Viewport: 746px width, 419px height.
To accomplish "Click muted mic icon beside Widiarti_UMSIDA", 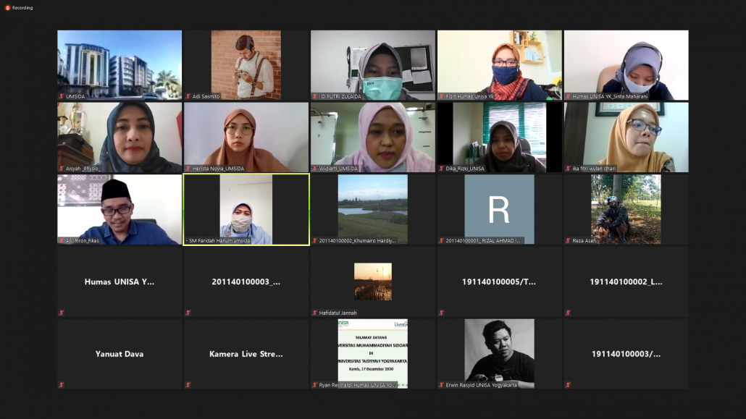I will tap(315, 169).
